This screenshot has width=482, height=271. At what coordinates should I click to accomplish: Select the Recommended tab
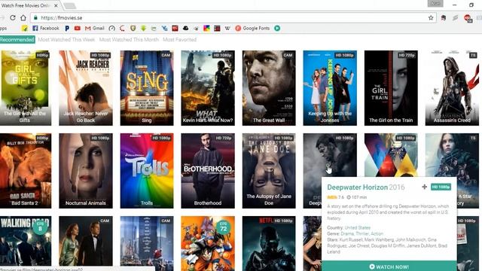(x=17, y=40)
